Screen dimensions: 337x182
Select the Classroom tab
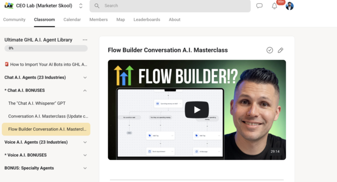click(44, 20)
